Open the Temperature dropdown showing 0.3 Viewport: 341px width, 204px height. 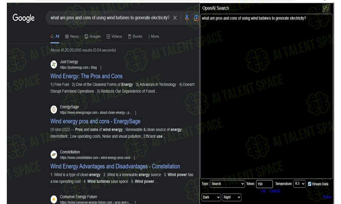click(299, 184)
